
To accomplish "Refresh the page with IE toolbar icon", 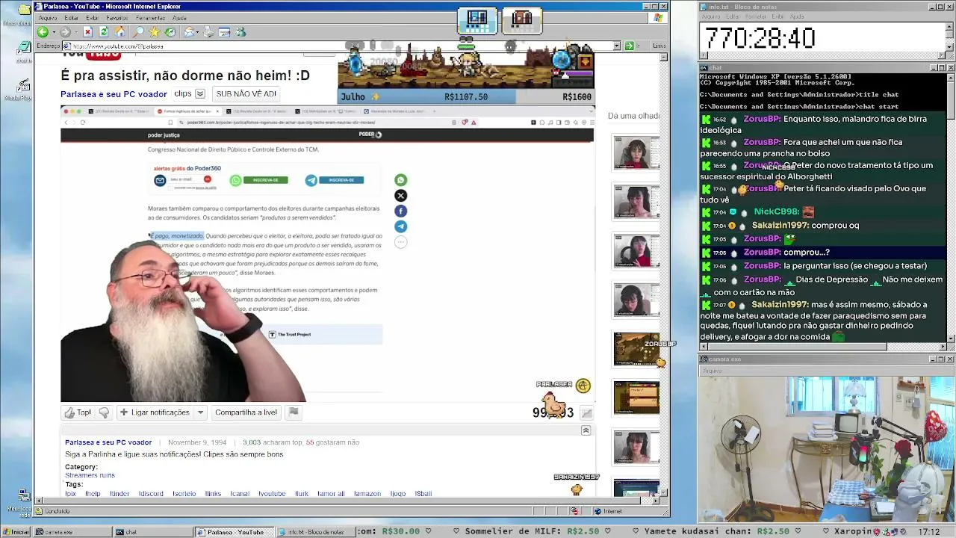I will tap(104, 32).
